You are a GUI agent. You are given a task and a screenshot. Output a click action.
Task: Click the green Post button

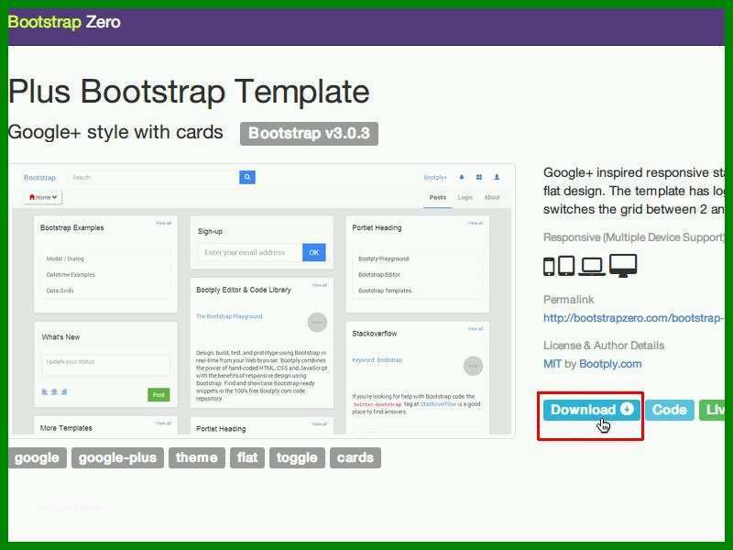(x=159, y=395)
